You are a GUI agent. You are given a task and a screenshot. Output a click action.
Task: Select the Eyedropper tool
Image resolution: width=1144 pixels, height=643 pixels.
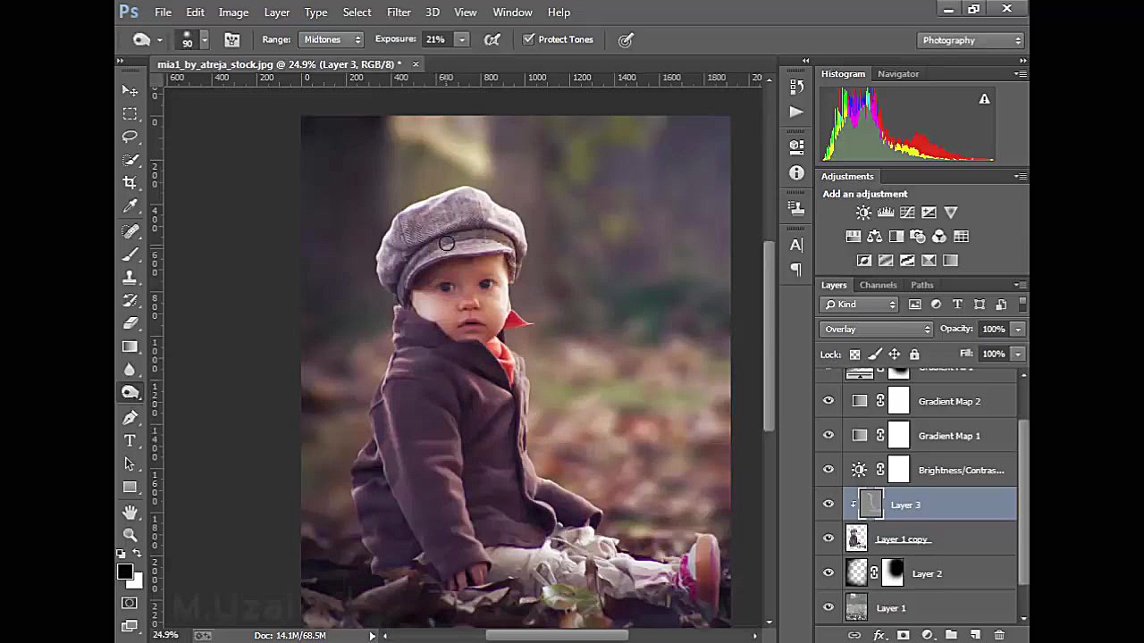(130, 206)
